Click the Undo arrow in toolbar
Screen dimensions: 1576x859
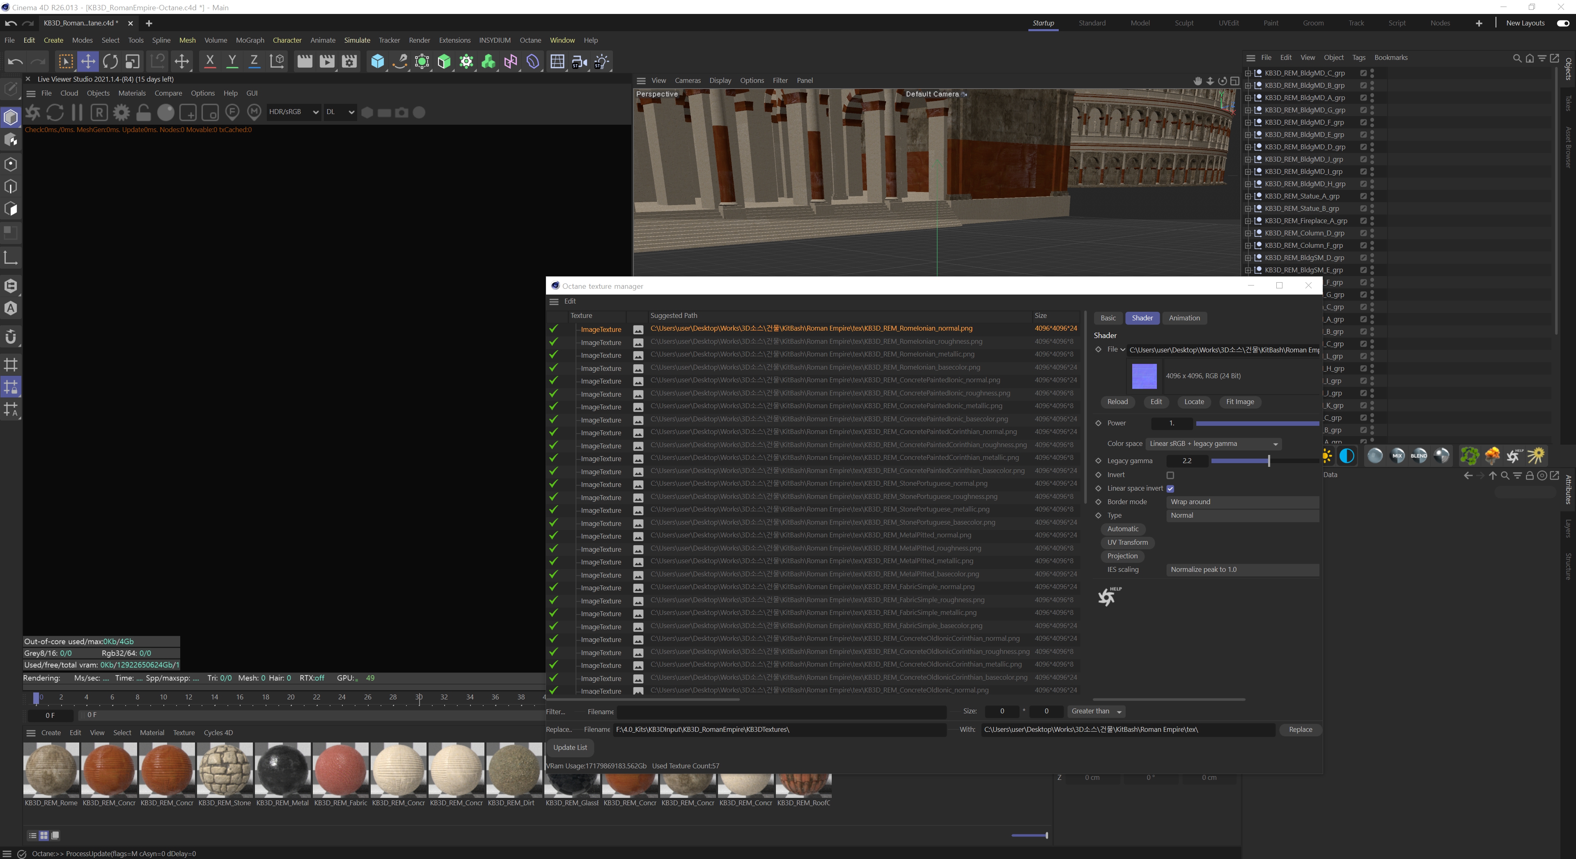[15, 61]
